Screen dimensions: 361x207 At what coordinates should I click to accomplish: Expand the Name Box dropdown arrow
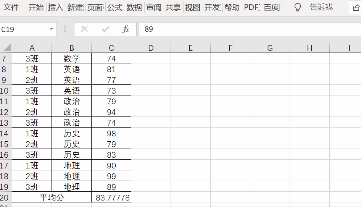pyautogui.click(x=51, y=29)
